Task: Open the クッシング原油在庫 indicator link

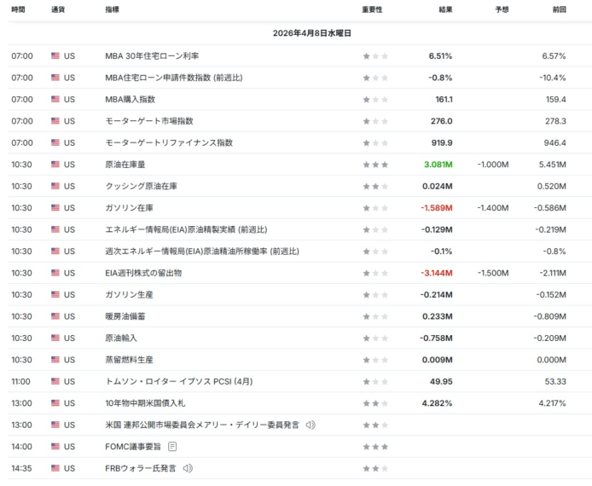Action: [x=141, y=186]
